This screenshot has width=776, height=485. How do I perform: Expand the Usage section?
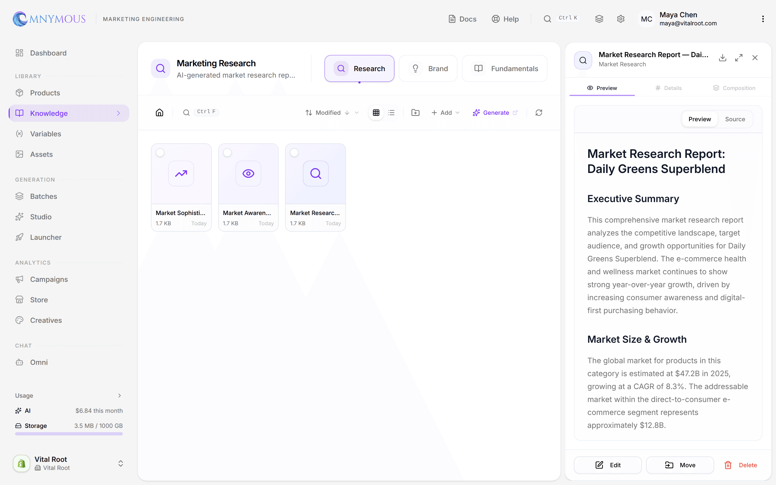tap(69, 396)
